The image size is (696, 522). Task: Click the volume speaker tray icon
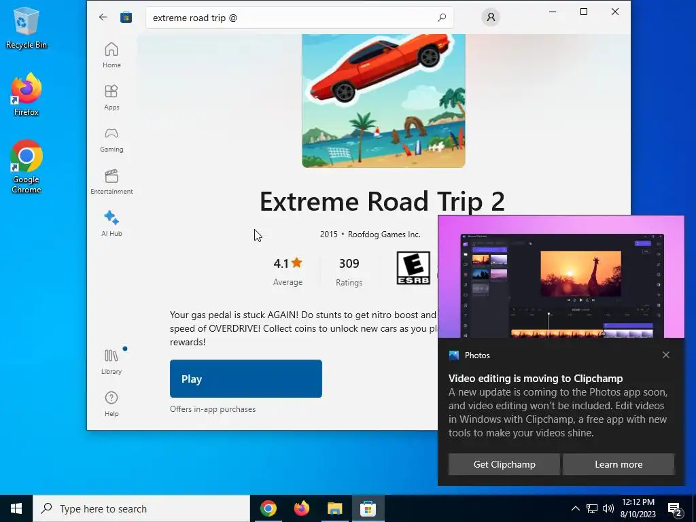(608, 508)
